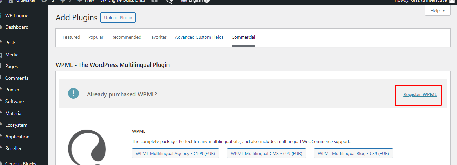Click the question mark next to English
This screenshot has width=457, height=165.
point(206,1)
